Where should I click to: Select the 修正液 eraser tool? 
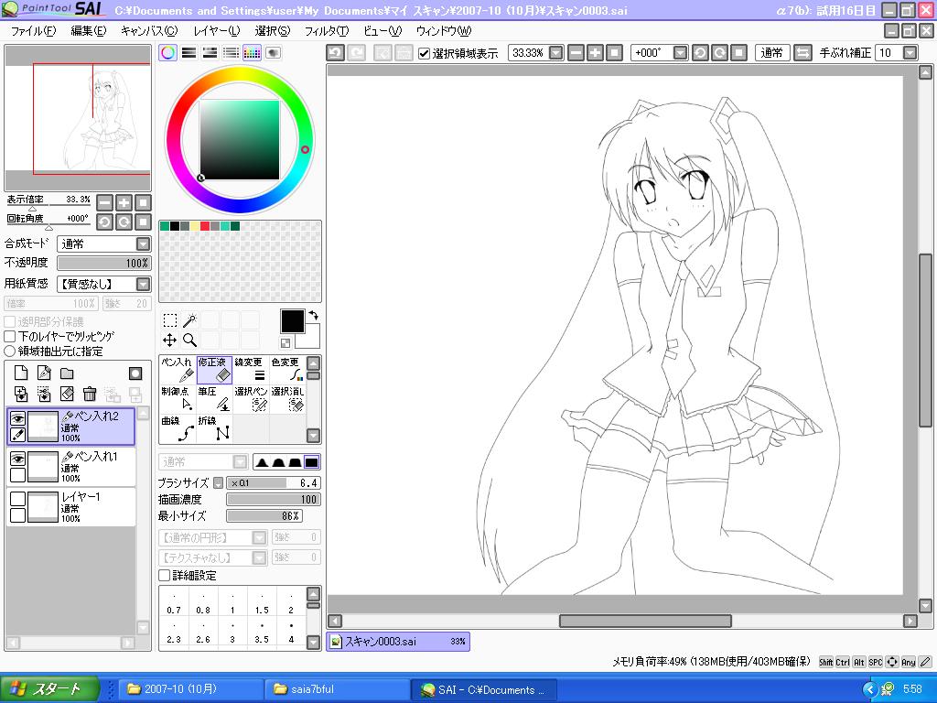(x=214, y=370)
